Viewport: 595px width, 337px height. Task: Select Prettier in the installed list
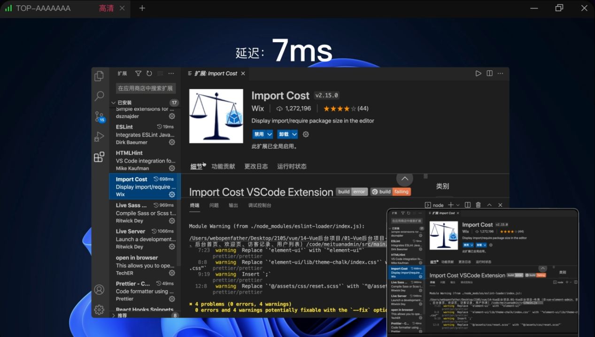point(145,291)
